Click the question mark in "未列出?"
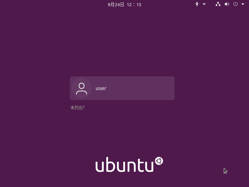249x187 pixels. click(x=83, y=108)
